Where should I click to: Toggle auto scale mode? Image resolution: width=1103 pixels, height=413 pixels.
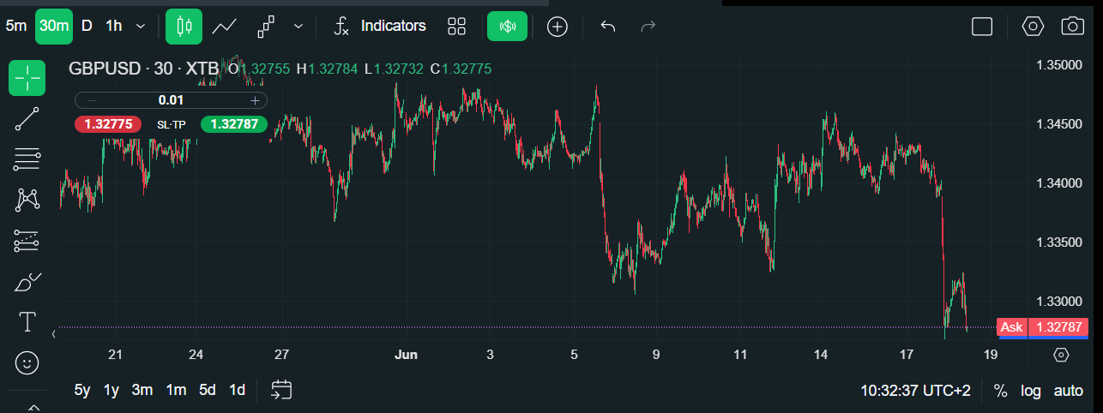tap(1068, 391)
